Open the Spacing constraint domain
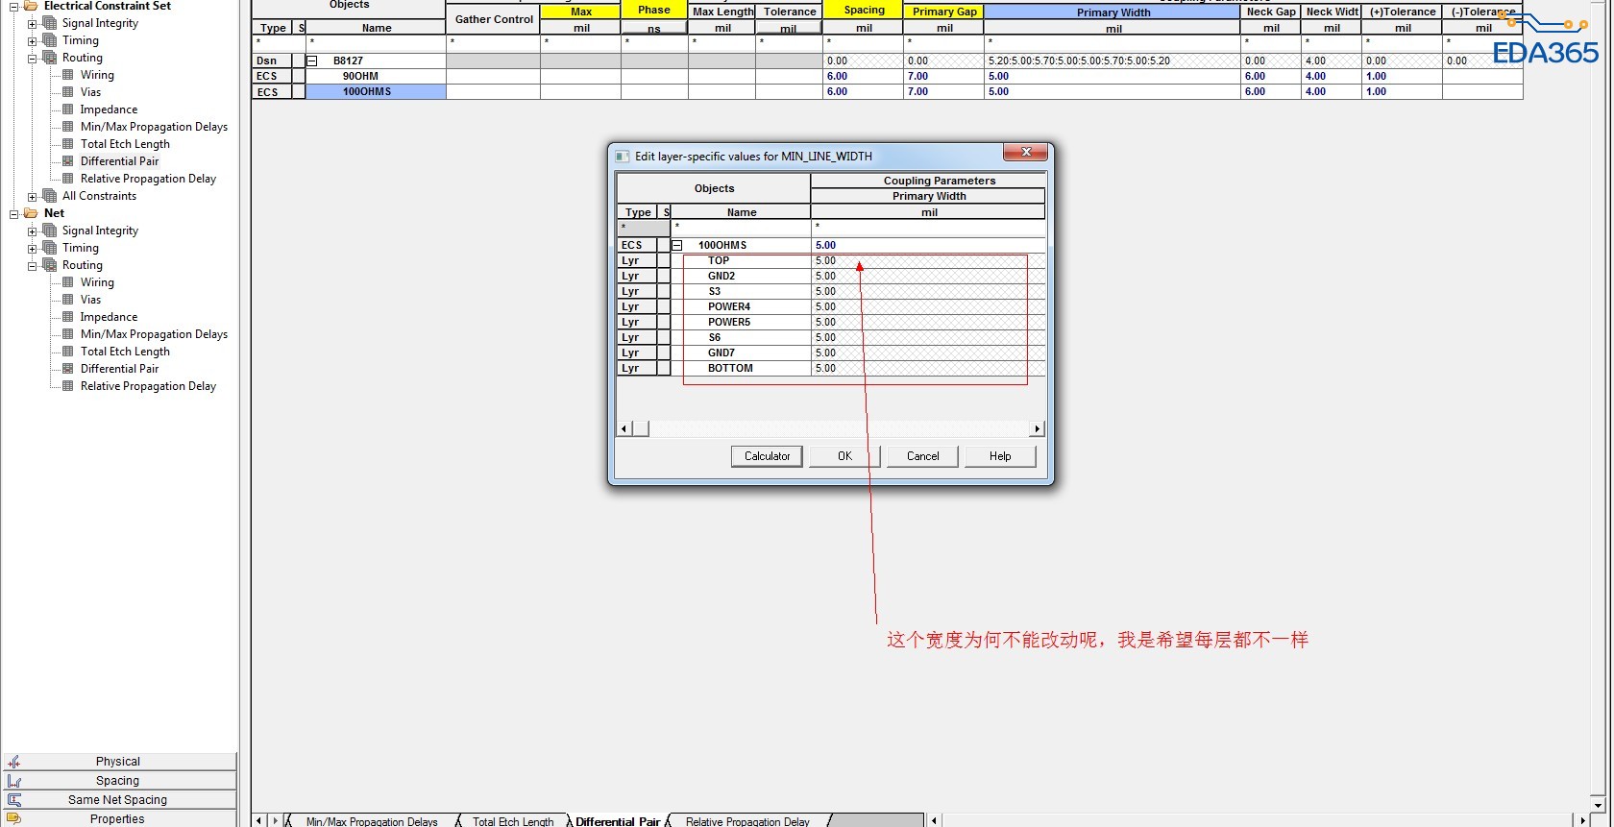 click(x=118, y=781)
